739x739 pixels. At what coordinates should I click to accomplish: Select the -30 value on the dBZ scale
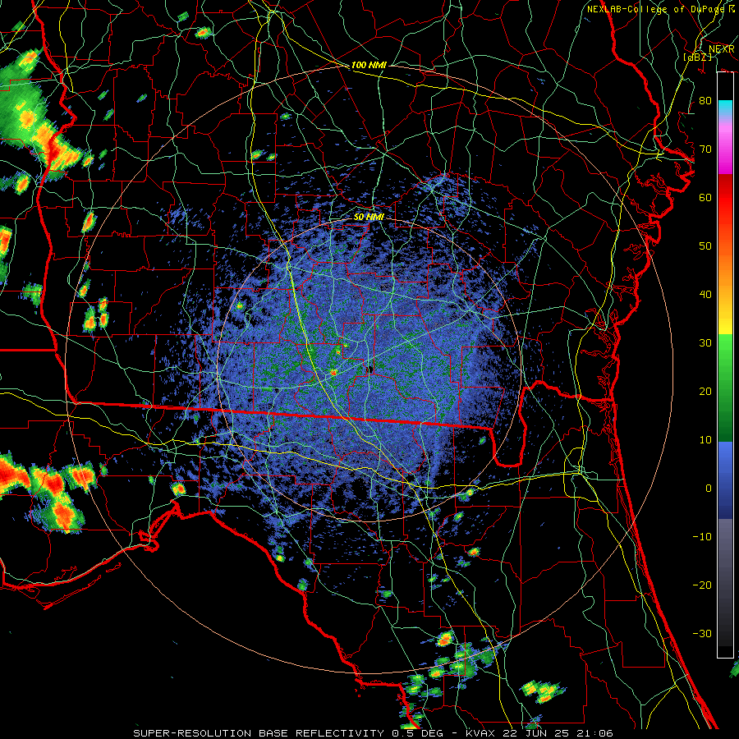702,633
